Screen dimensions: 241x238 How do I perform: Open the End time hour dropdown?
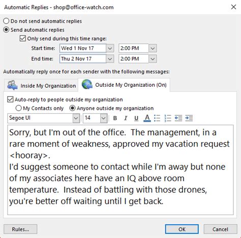pyautogui.click(x=153, y=59)
